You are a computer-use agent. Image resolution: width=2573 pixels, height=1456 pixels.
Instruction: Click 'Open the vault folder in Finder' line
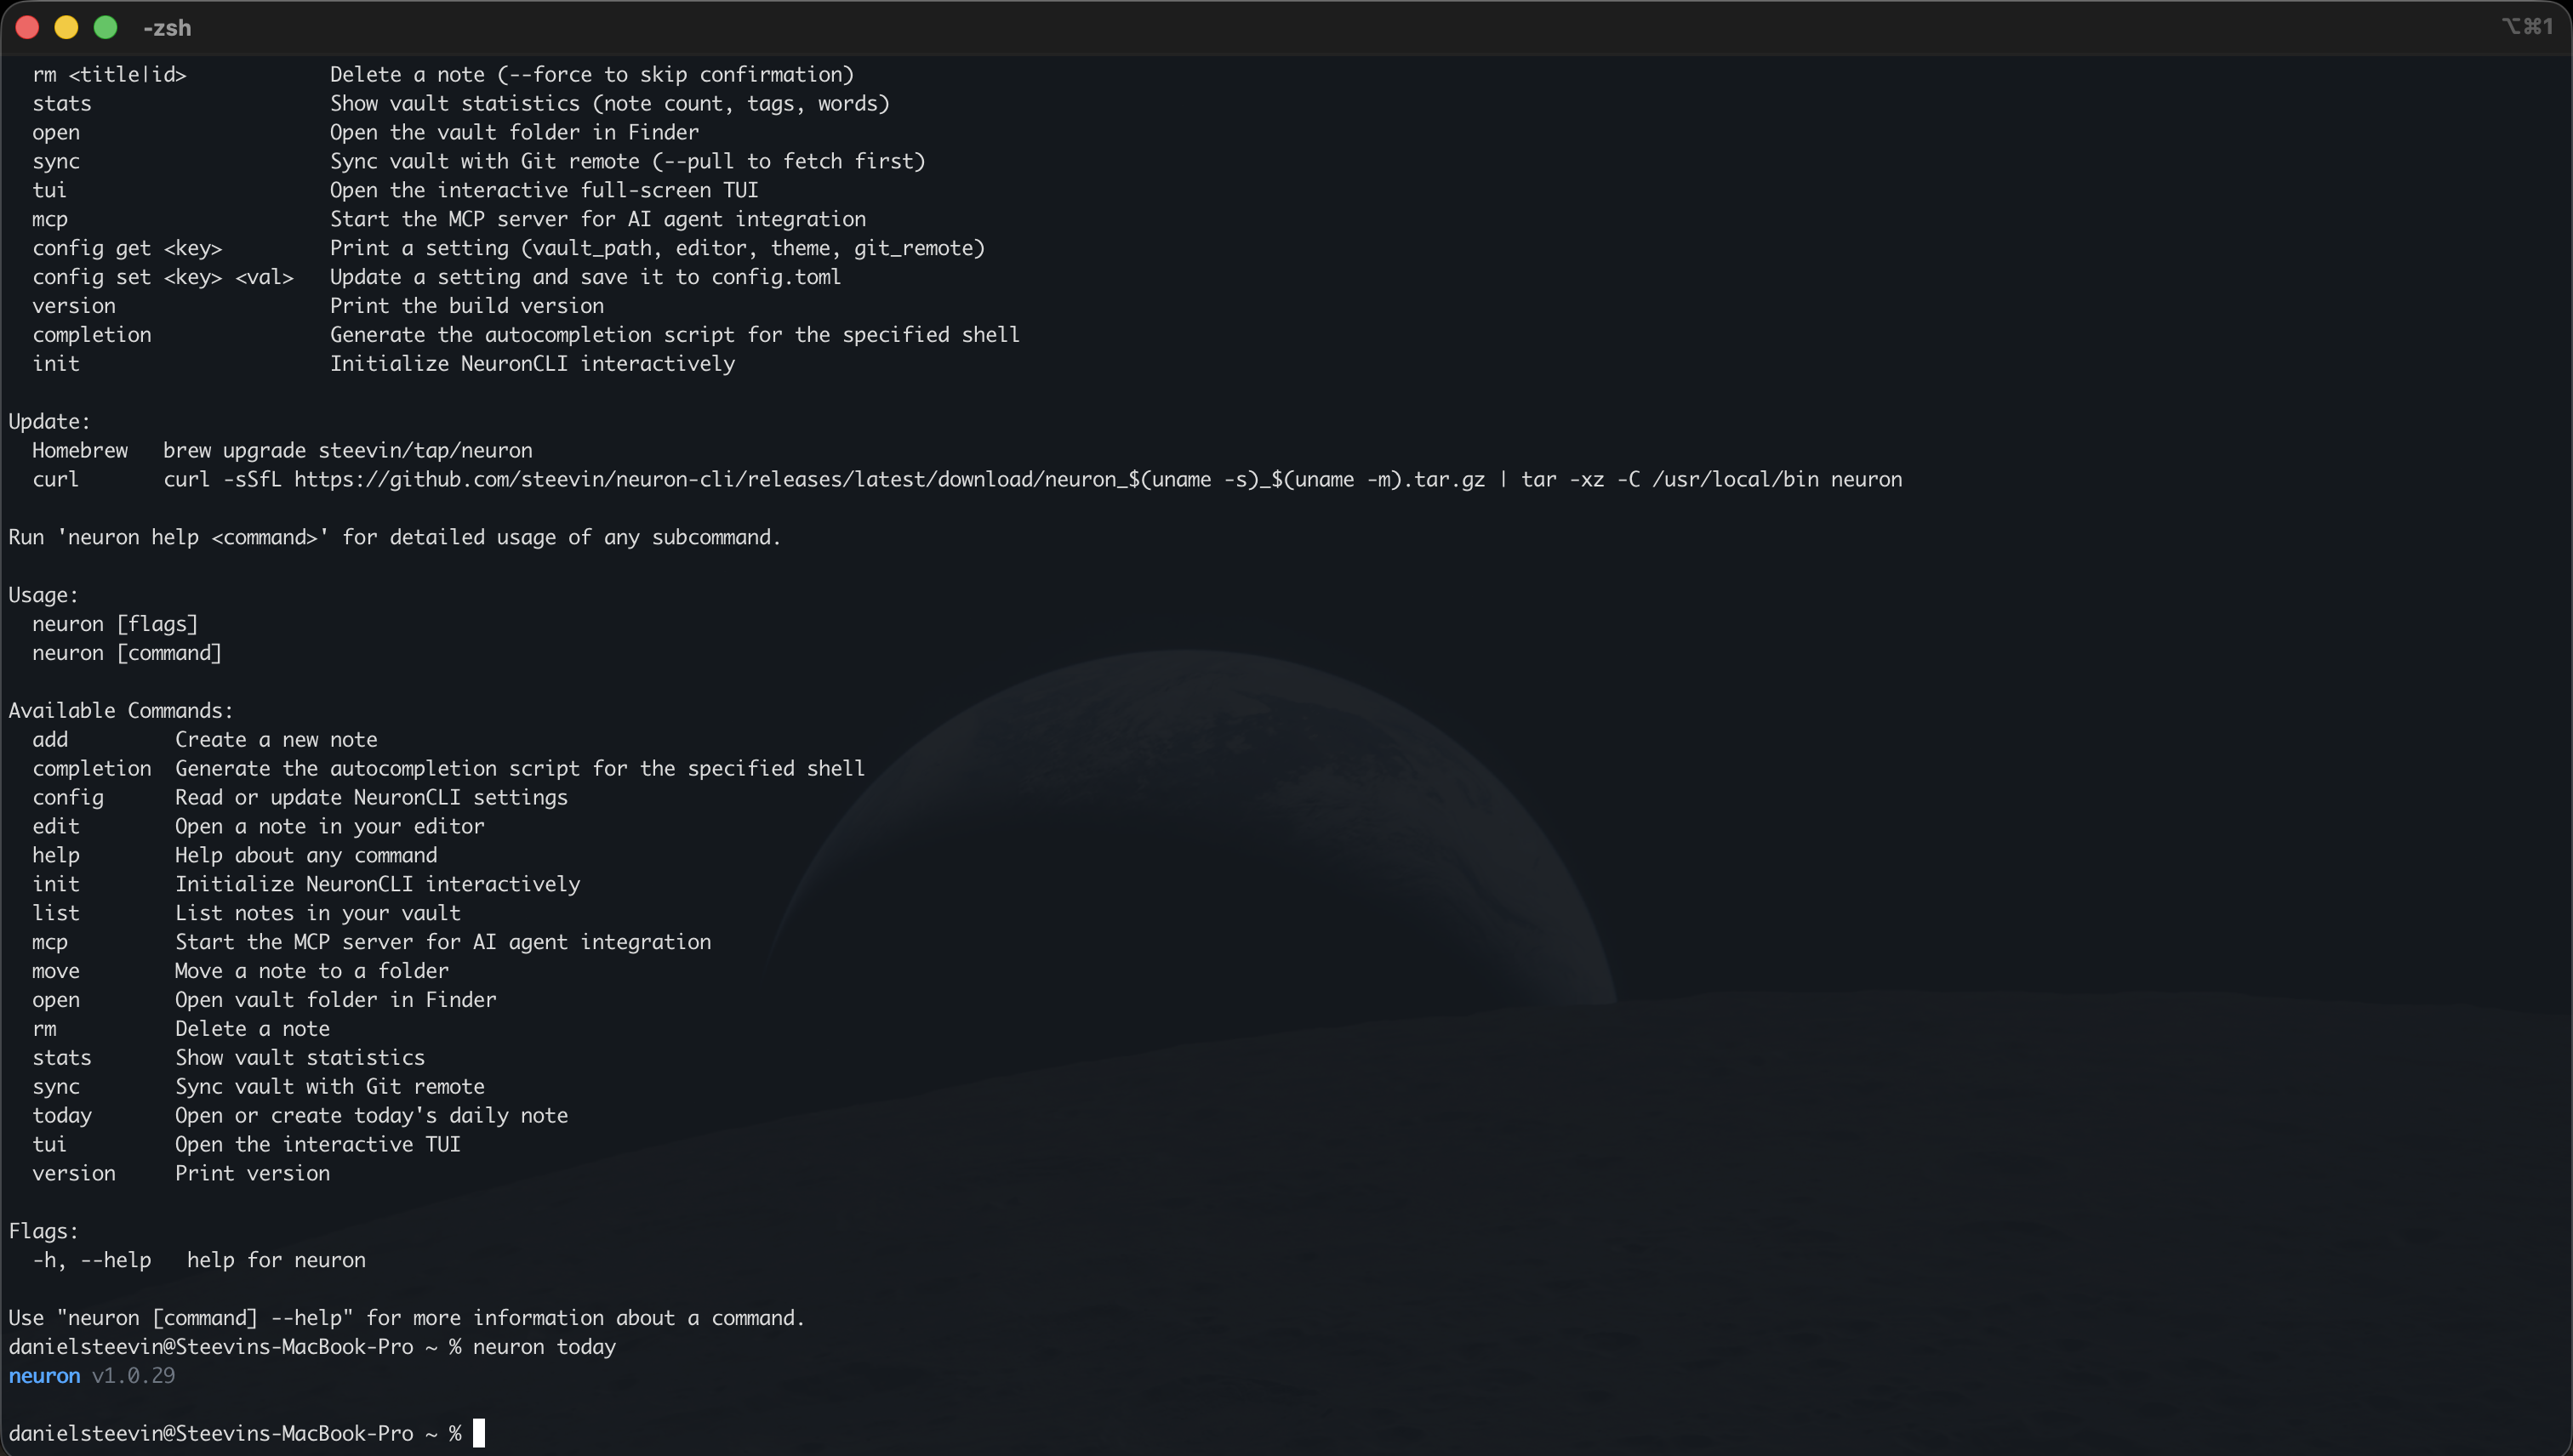(514, 133)
